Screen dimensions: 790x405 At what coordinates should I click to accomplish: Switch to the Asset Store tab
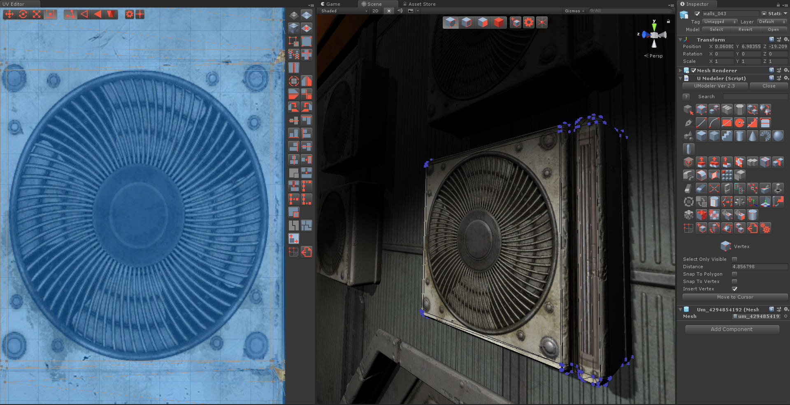coord(419,4)
